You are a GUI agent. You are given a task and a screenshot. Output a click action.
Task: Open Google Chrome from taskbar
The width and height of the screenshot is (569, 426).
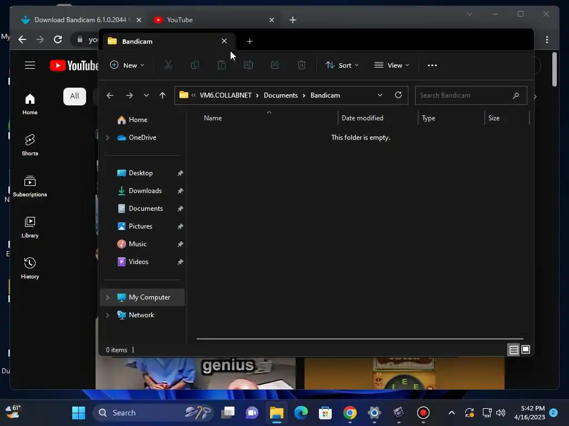pyautogui.click(x=350, y=413)
